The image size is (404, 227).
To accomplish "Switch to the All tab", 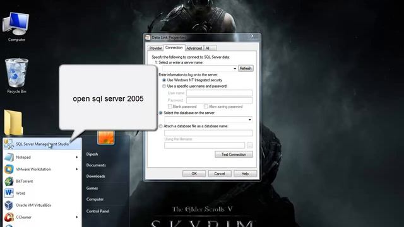I will coord(210,48).
